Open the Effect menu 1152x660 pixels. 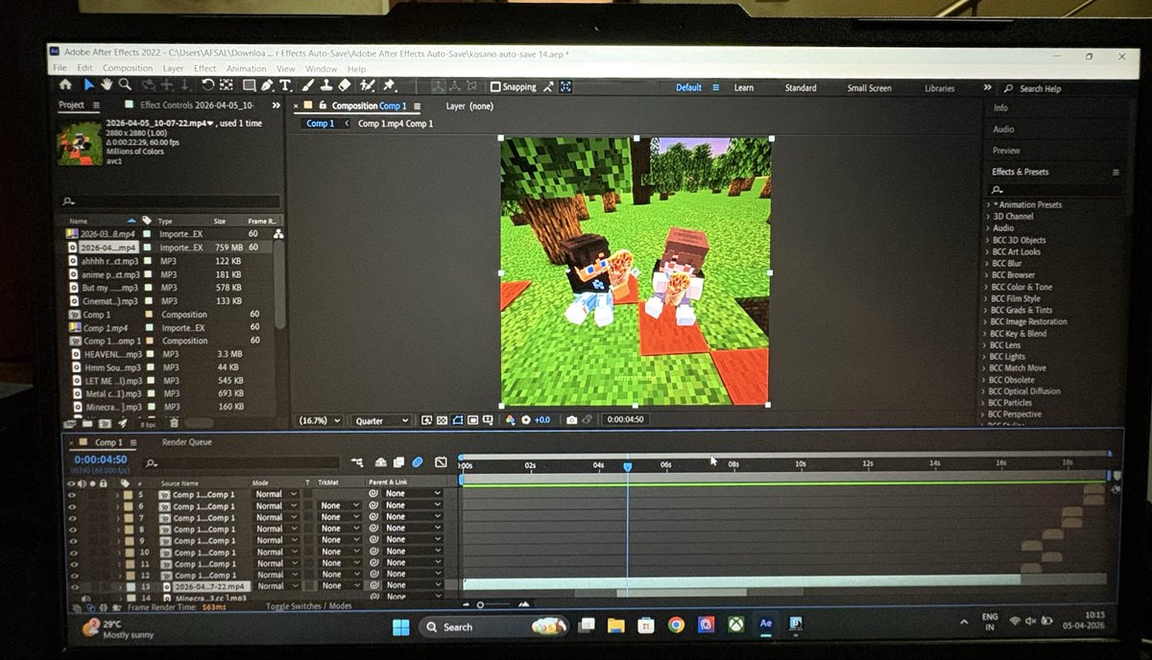pos(204,69)
